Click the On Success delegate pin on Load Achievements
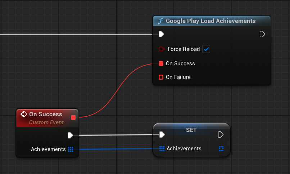 (x=161, y=64)
